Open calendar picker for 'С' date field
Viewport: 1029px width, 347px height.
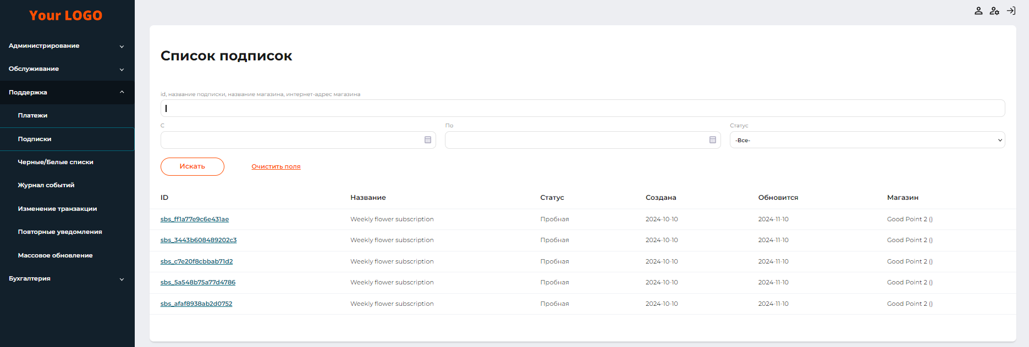click(x=428, y=140)
